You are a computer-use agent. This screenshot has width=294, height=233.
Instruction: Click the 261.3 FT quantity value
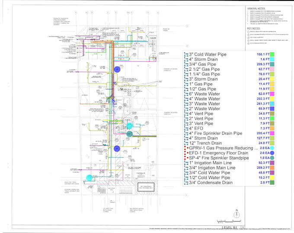(263, 104)
